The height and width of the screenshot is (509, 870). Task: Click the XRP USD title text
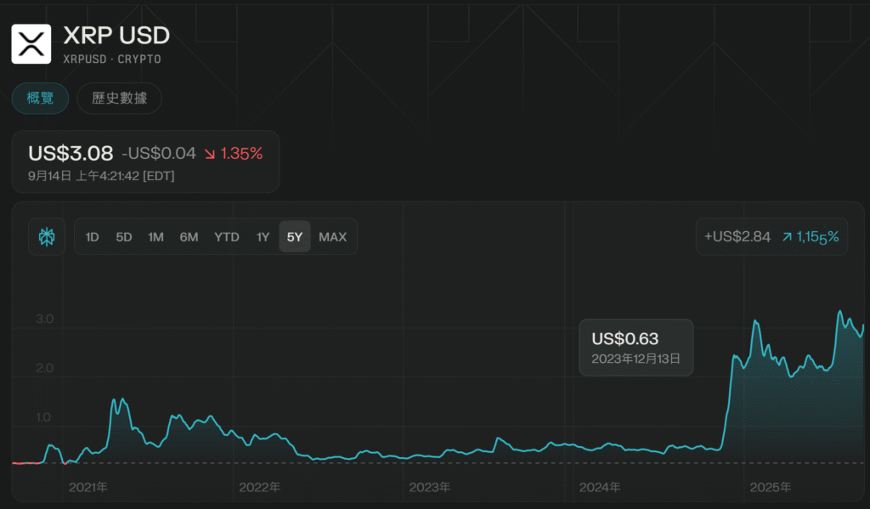pos(116,36)
